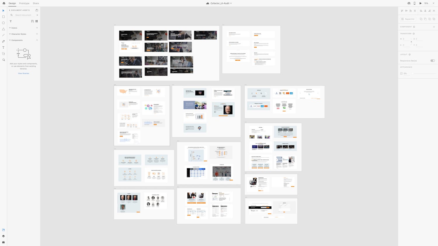Viewport: 438px width, 246px height.
Task: Toggle the lock aspect ratio icon
Action: click(411, 42)
